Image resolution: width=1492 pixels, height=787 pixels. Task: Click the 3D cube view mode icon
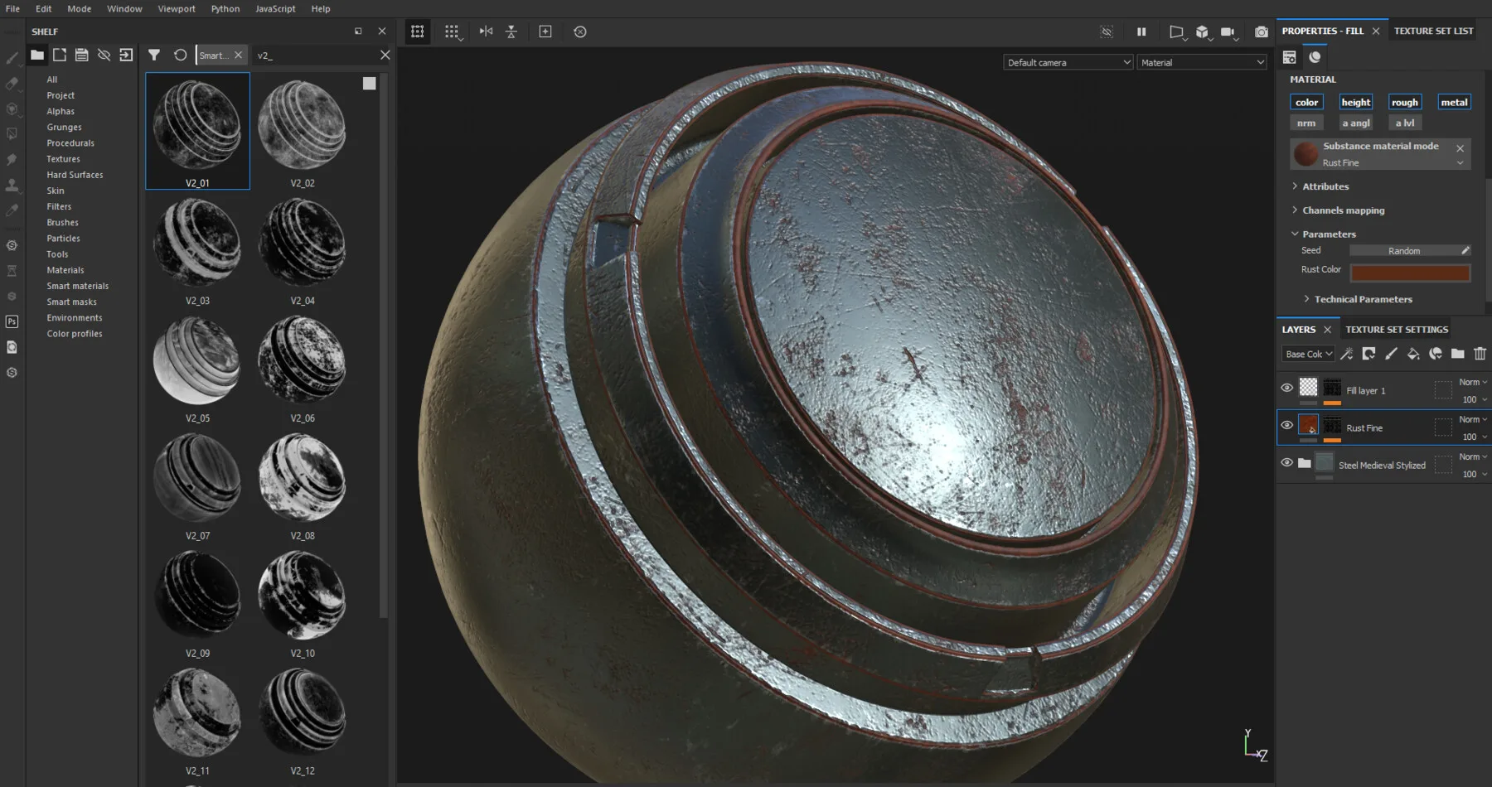(x=1203, y=32)
